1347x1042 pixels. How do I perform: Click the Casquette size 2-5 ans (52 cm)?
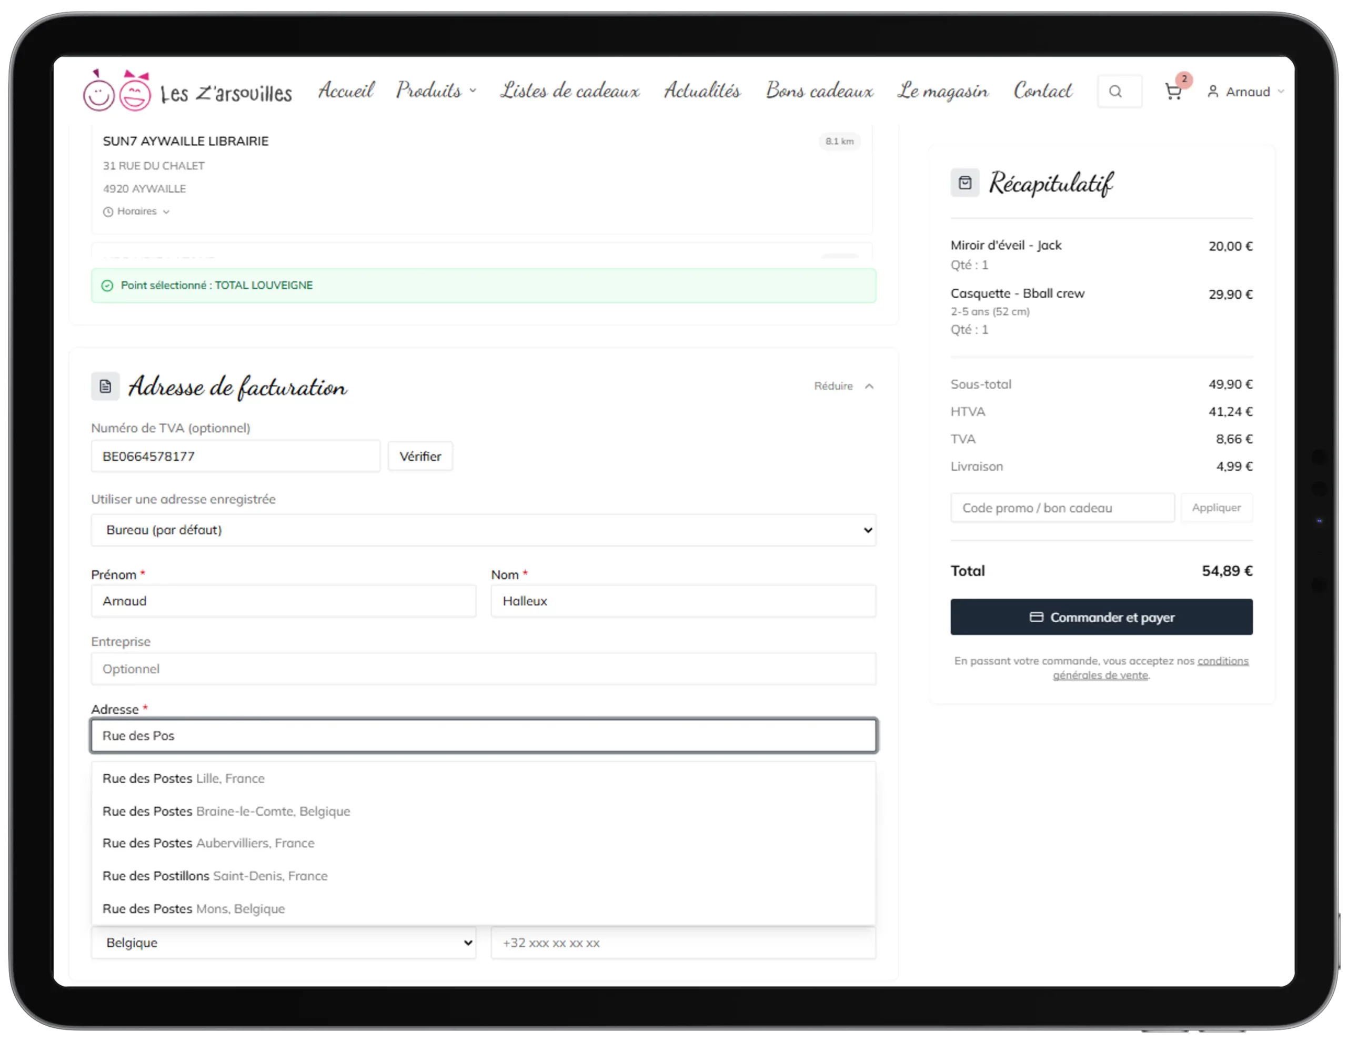(x=990, y=311)
